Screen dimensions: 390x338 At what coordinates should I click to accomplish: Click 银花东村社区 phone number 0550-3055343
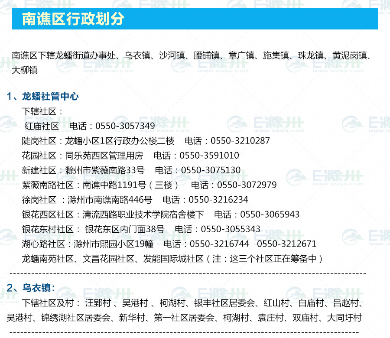click(231, 229)
